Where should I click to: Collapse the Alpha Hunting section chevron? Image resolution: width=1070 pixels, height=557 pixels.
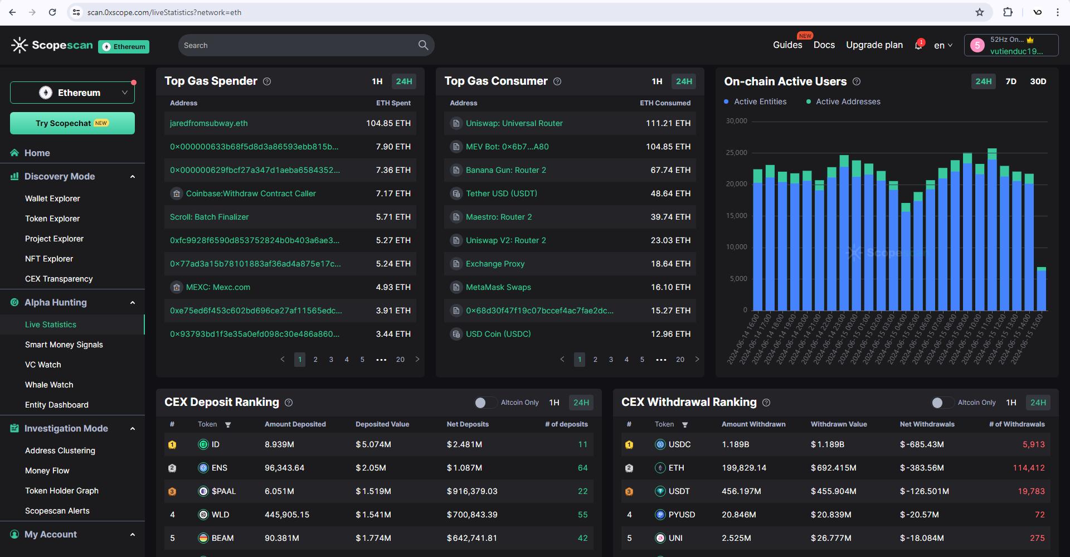click(133, 303)
